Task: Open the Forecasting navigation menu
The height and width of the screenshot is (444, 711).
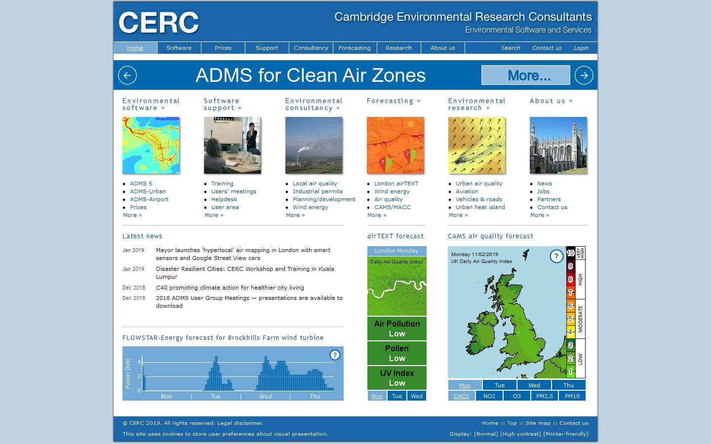Action: tap(355, 48)
